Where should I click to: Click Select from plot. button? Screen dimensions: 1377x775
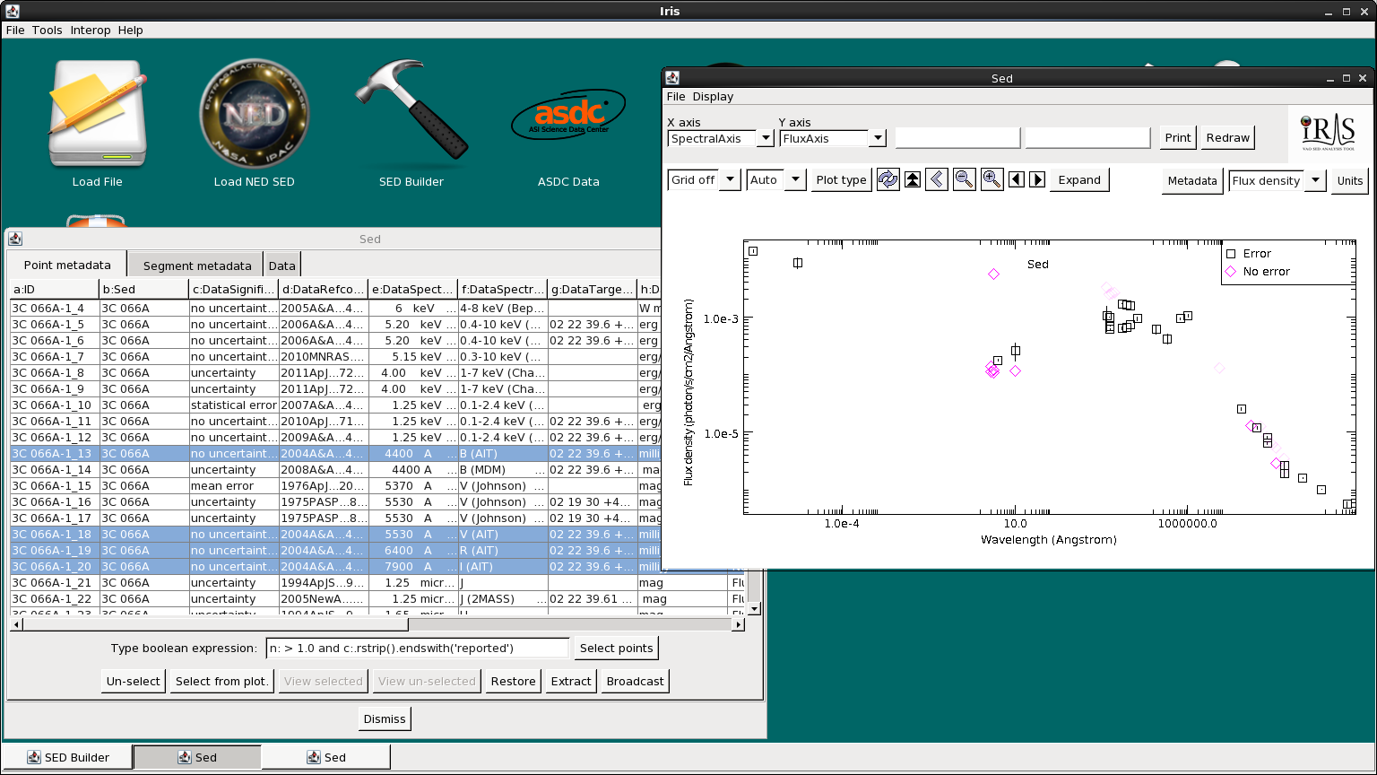point(222,681)
